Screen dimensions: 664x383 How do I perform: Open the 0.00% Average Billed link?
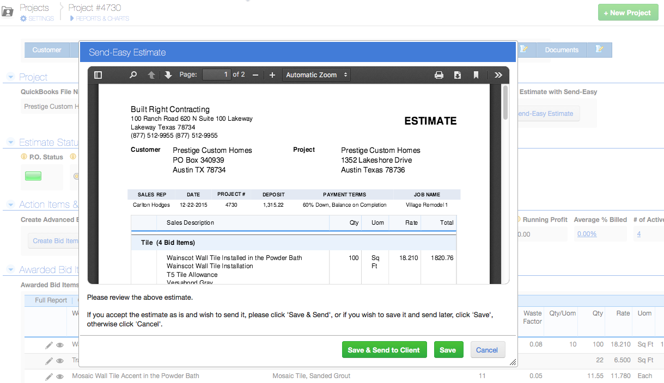click(587, 234)
